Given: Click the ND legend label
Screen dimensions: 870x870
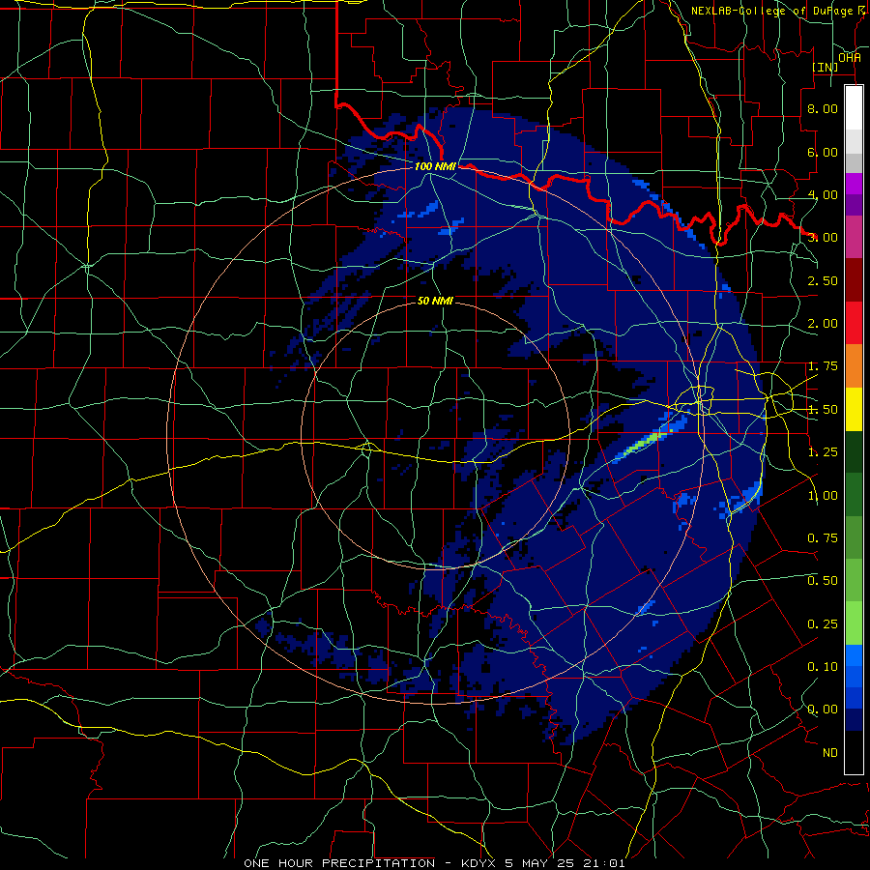Looking at the screenshot, I should tap(830, 753).
